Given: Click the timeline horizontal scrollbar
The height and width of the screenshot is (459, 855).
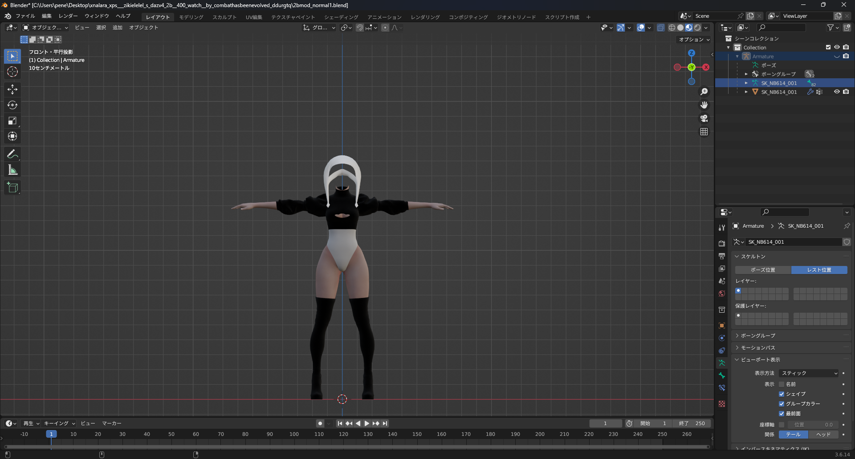Looking at the screenshot, I should tap(356, 447).
